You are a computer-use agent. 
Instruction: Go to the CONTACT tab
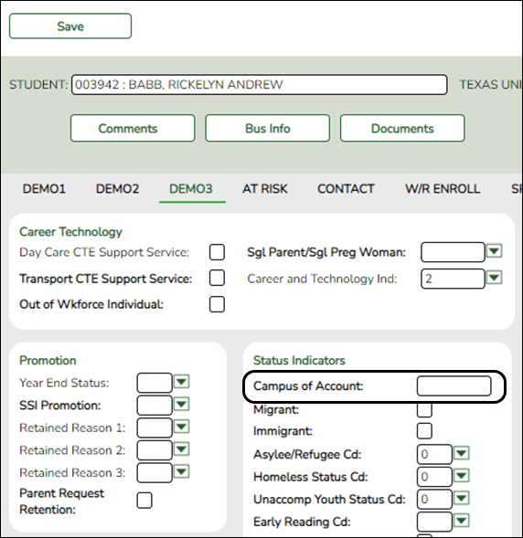(346, 189)
